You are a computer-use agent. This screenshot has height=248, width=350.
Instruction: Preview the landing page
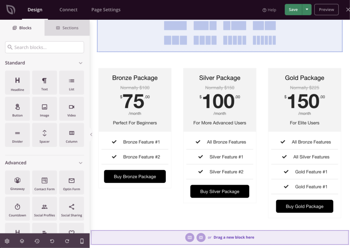tap(326, 10)
